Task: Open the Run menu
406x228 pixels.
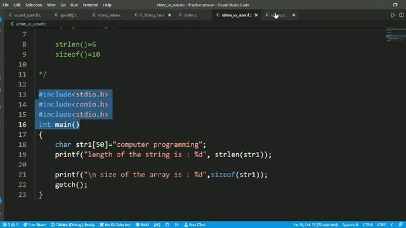Action: point(74,5)
